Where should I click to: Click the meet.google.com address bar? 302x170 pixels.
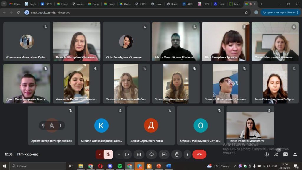coord(118,12)
